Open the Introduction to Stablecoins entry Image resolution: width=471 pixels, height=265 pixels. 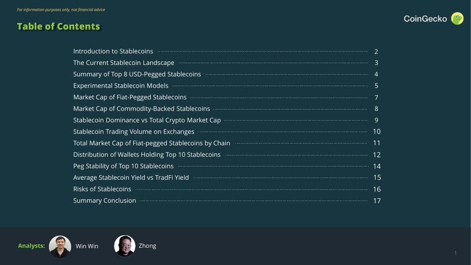tap(113, 51)
